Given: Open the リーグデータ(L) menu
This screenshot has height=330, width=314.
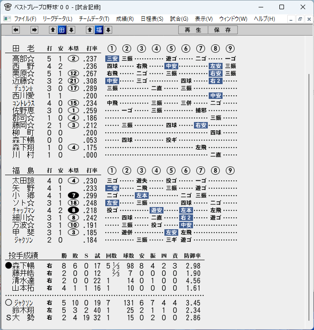Looking at the screenshot, I should [57, 19].
